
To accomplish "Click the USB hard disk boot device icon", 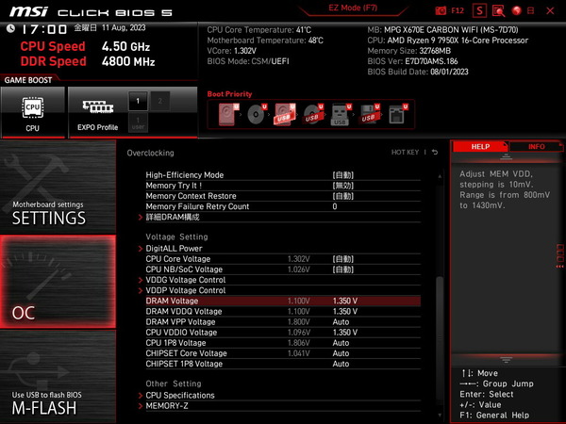I will (x=285, y=114).
